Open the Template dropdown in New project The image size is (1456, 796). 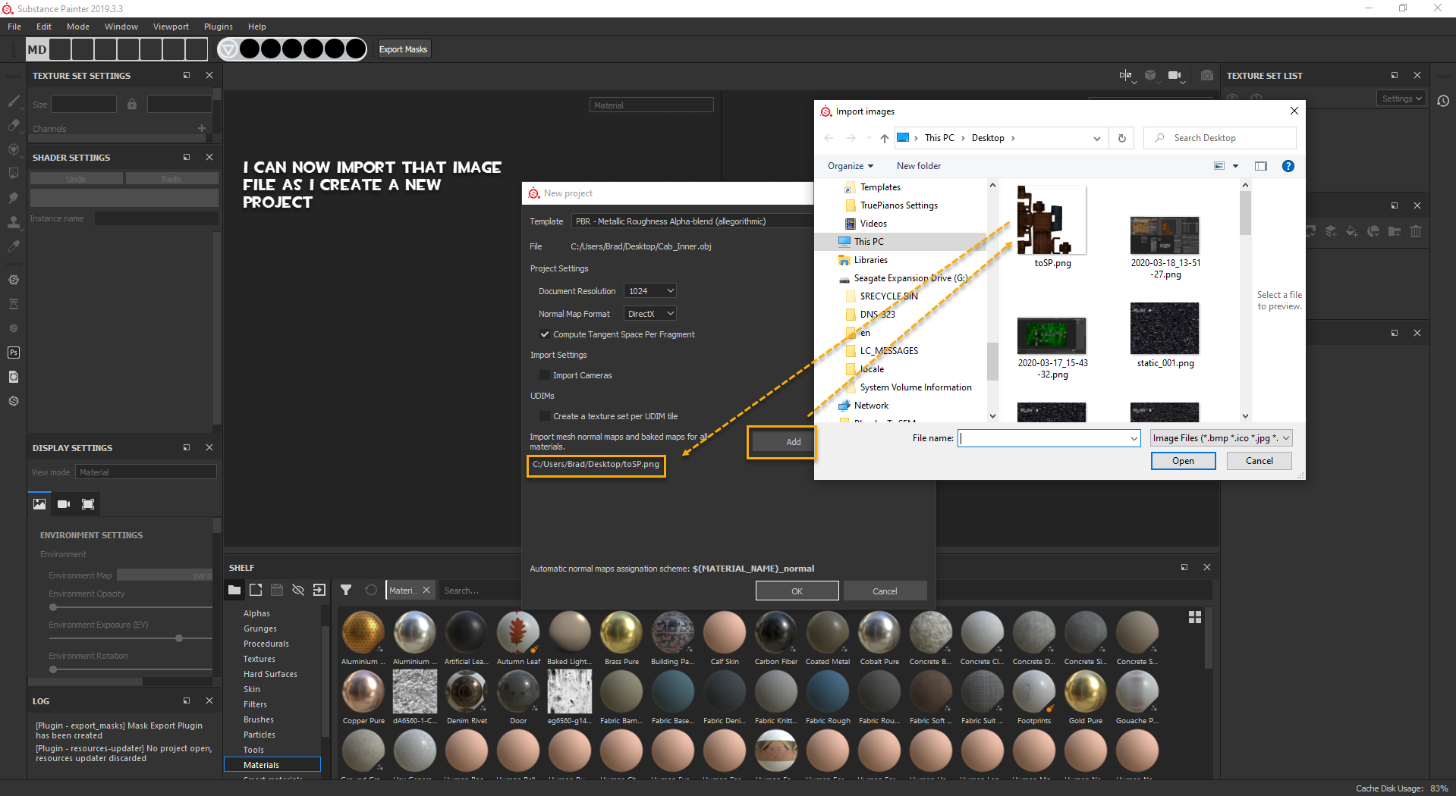[693, 221]
